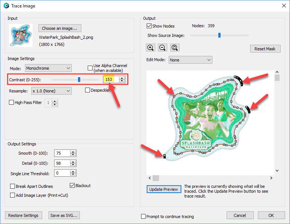Decrease Single Line Threshold with down arrow
Image resolution: width=290 pixels, height=224 pixels.
pyautogui.click(x=73, y=174)
